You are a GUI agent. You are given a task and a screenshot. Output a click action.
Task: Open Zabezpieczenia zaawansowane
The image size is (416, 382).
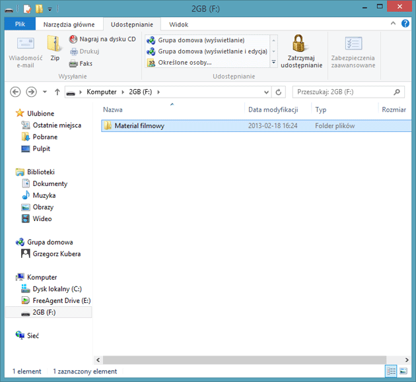click(353, 52)
